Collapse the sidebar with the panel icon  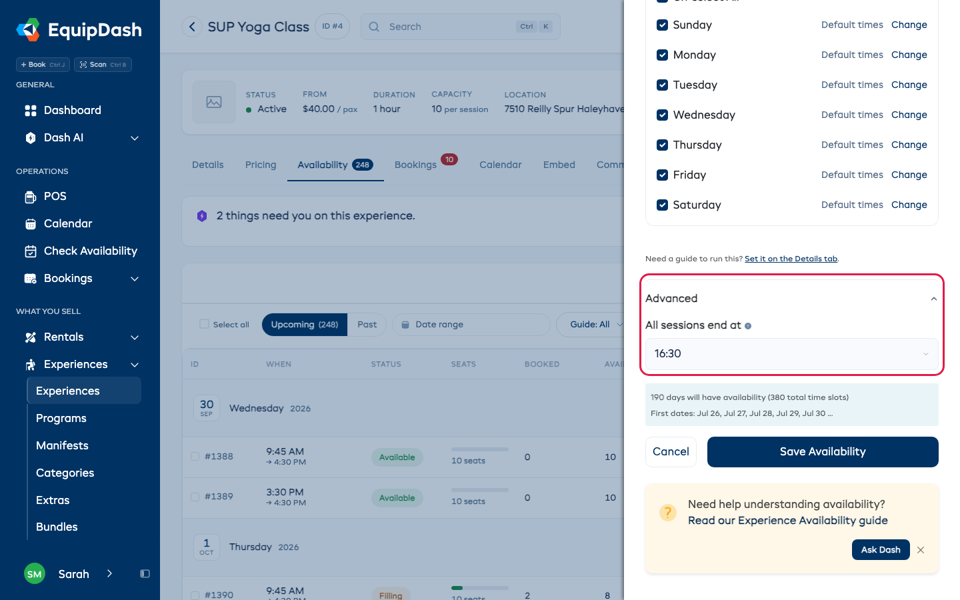(145, 574)
